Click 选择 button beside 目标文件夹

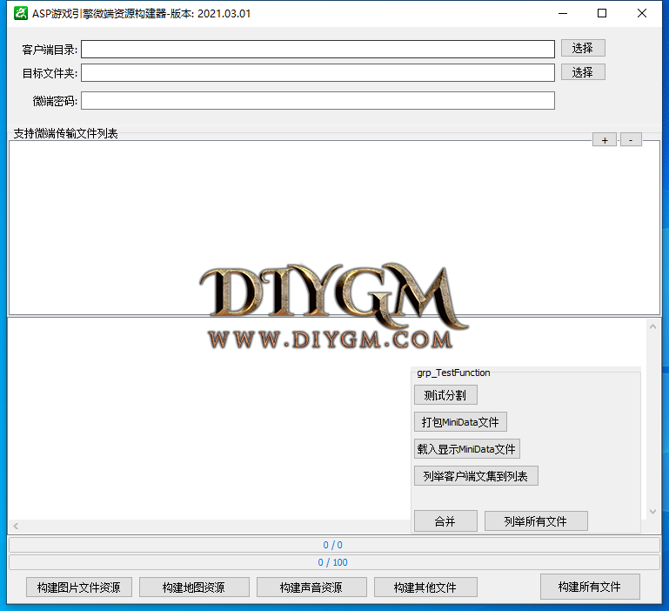click(x=583, y=71)
